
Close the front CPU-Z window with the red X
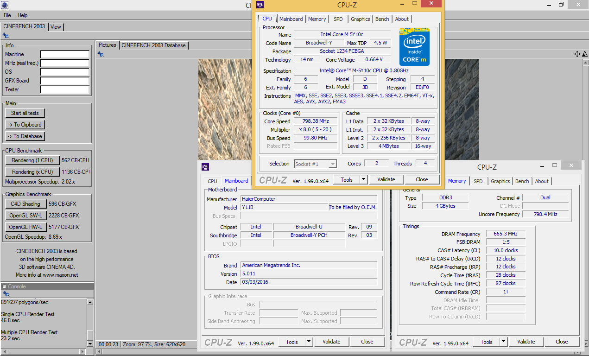[431, 4]
